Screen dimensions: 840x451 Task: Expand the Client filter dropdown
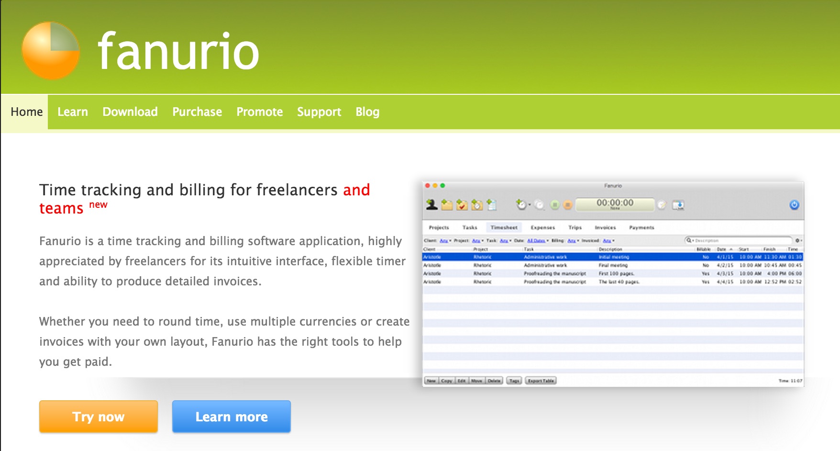(445, 241)
